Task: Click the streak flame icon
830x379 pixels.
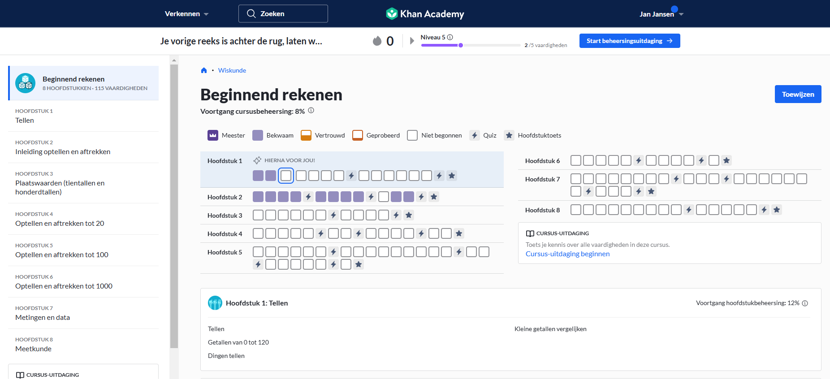Action: click(x=377, y=41)
